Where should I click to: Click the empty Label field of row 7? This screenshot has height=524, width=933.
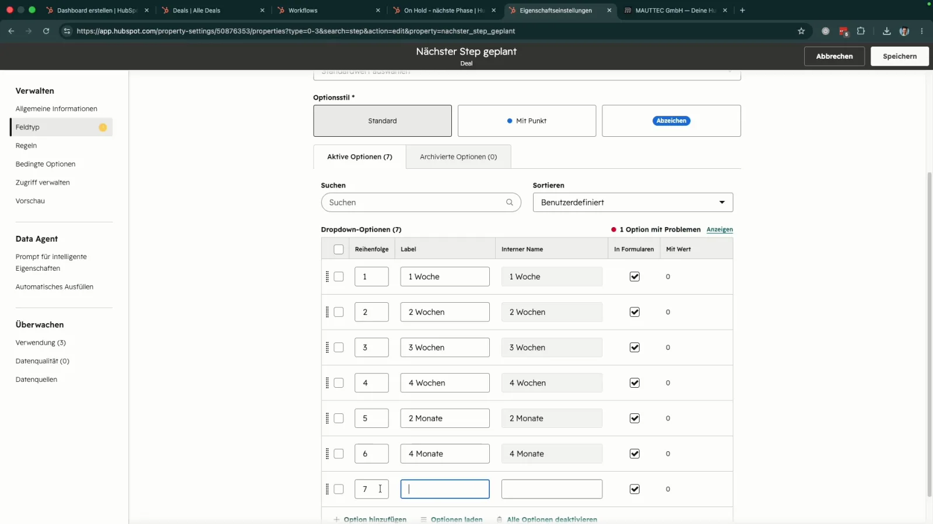pyautogui.click(x=445, y=489)
